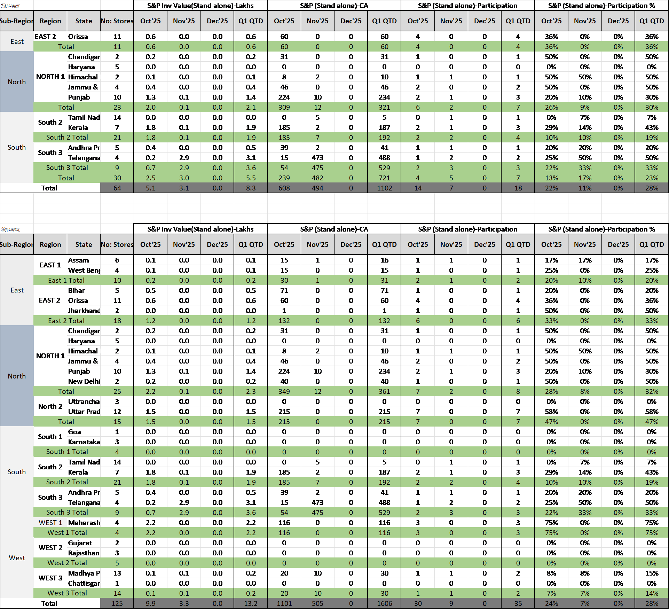The width and height of the screenshot is (669, 609).
Task: Select the 1606 grand total cell
Action: 384,603
